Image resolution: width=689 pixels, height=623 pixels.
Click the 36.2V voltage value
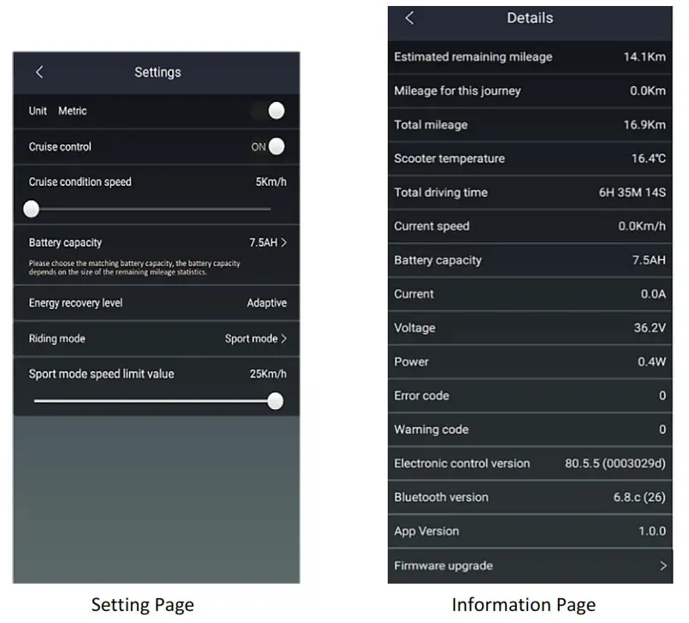click(650, 328)
